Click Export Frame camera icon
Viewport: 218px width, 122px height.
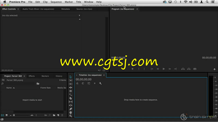click(195, 69)
